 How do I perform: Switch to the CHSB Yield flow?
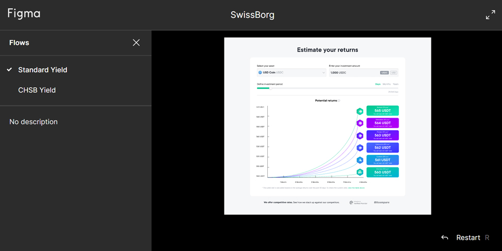[x=37, y=90]
